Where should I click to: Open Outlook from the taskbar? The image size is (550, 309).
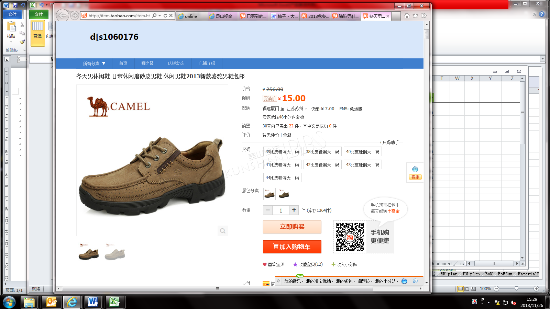(52, 302)
